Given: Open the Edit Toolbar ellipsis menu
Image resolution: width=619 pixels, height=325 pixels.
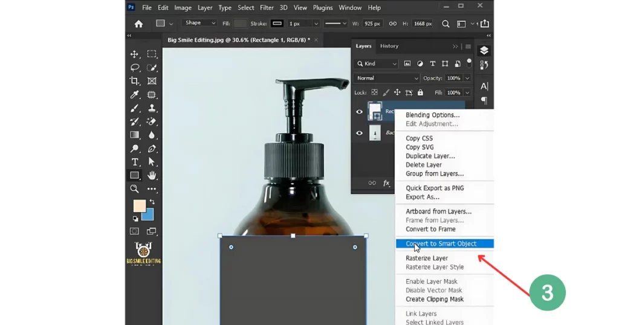Looking at the screenshot, I should click(x=152, y=189).
